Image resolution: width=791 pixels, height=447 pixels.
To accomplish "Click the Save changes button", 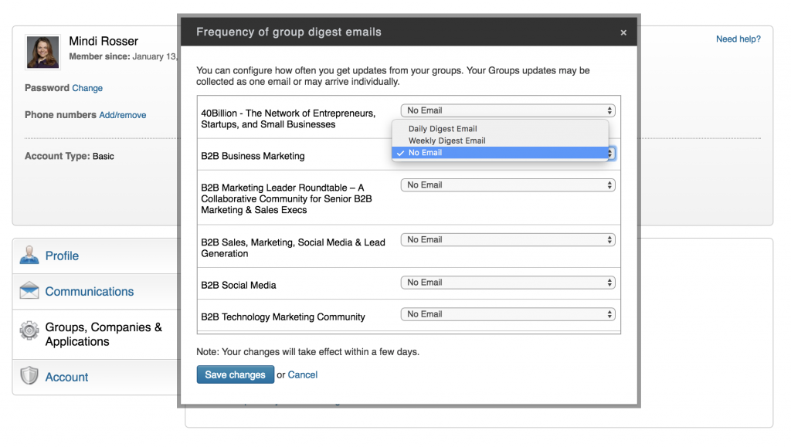I will [x=235, y=374].
